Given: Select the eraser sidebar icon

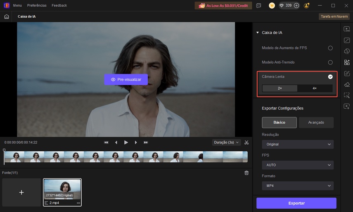Looking at the screenshot, I should click(x=347, y=84).
